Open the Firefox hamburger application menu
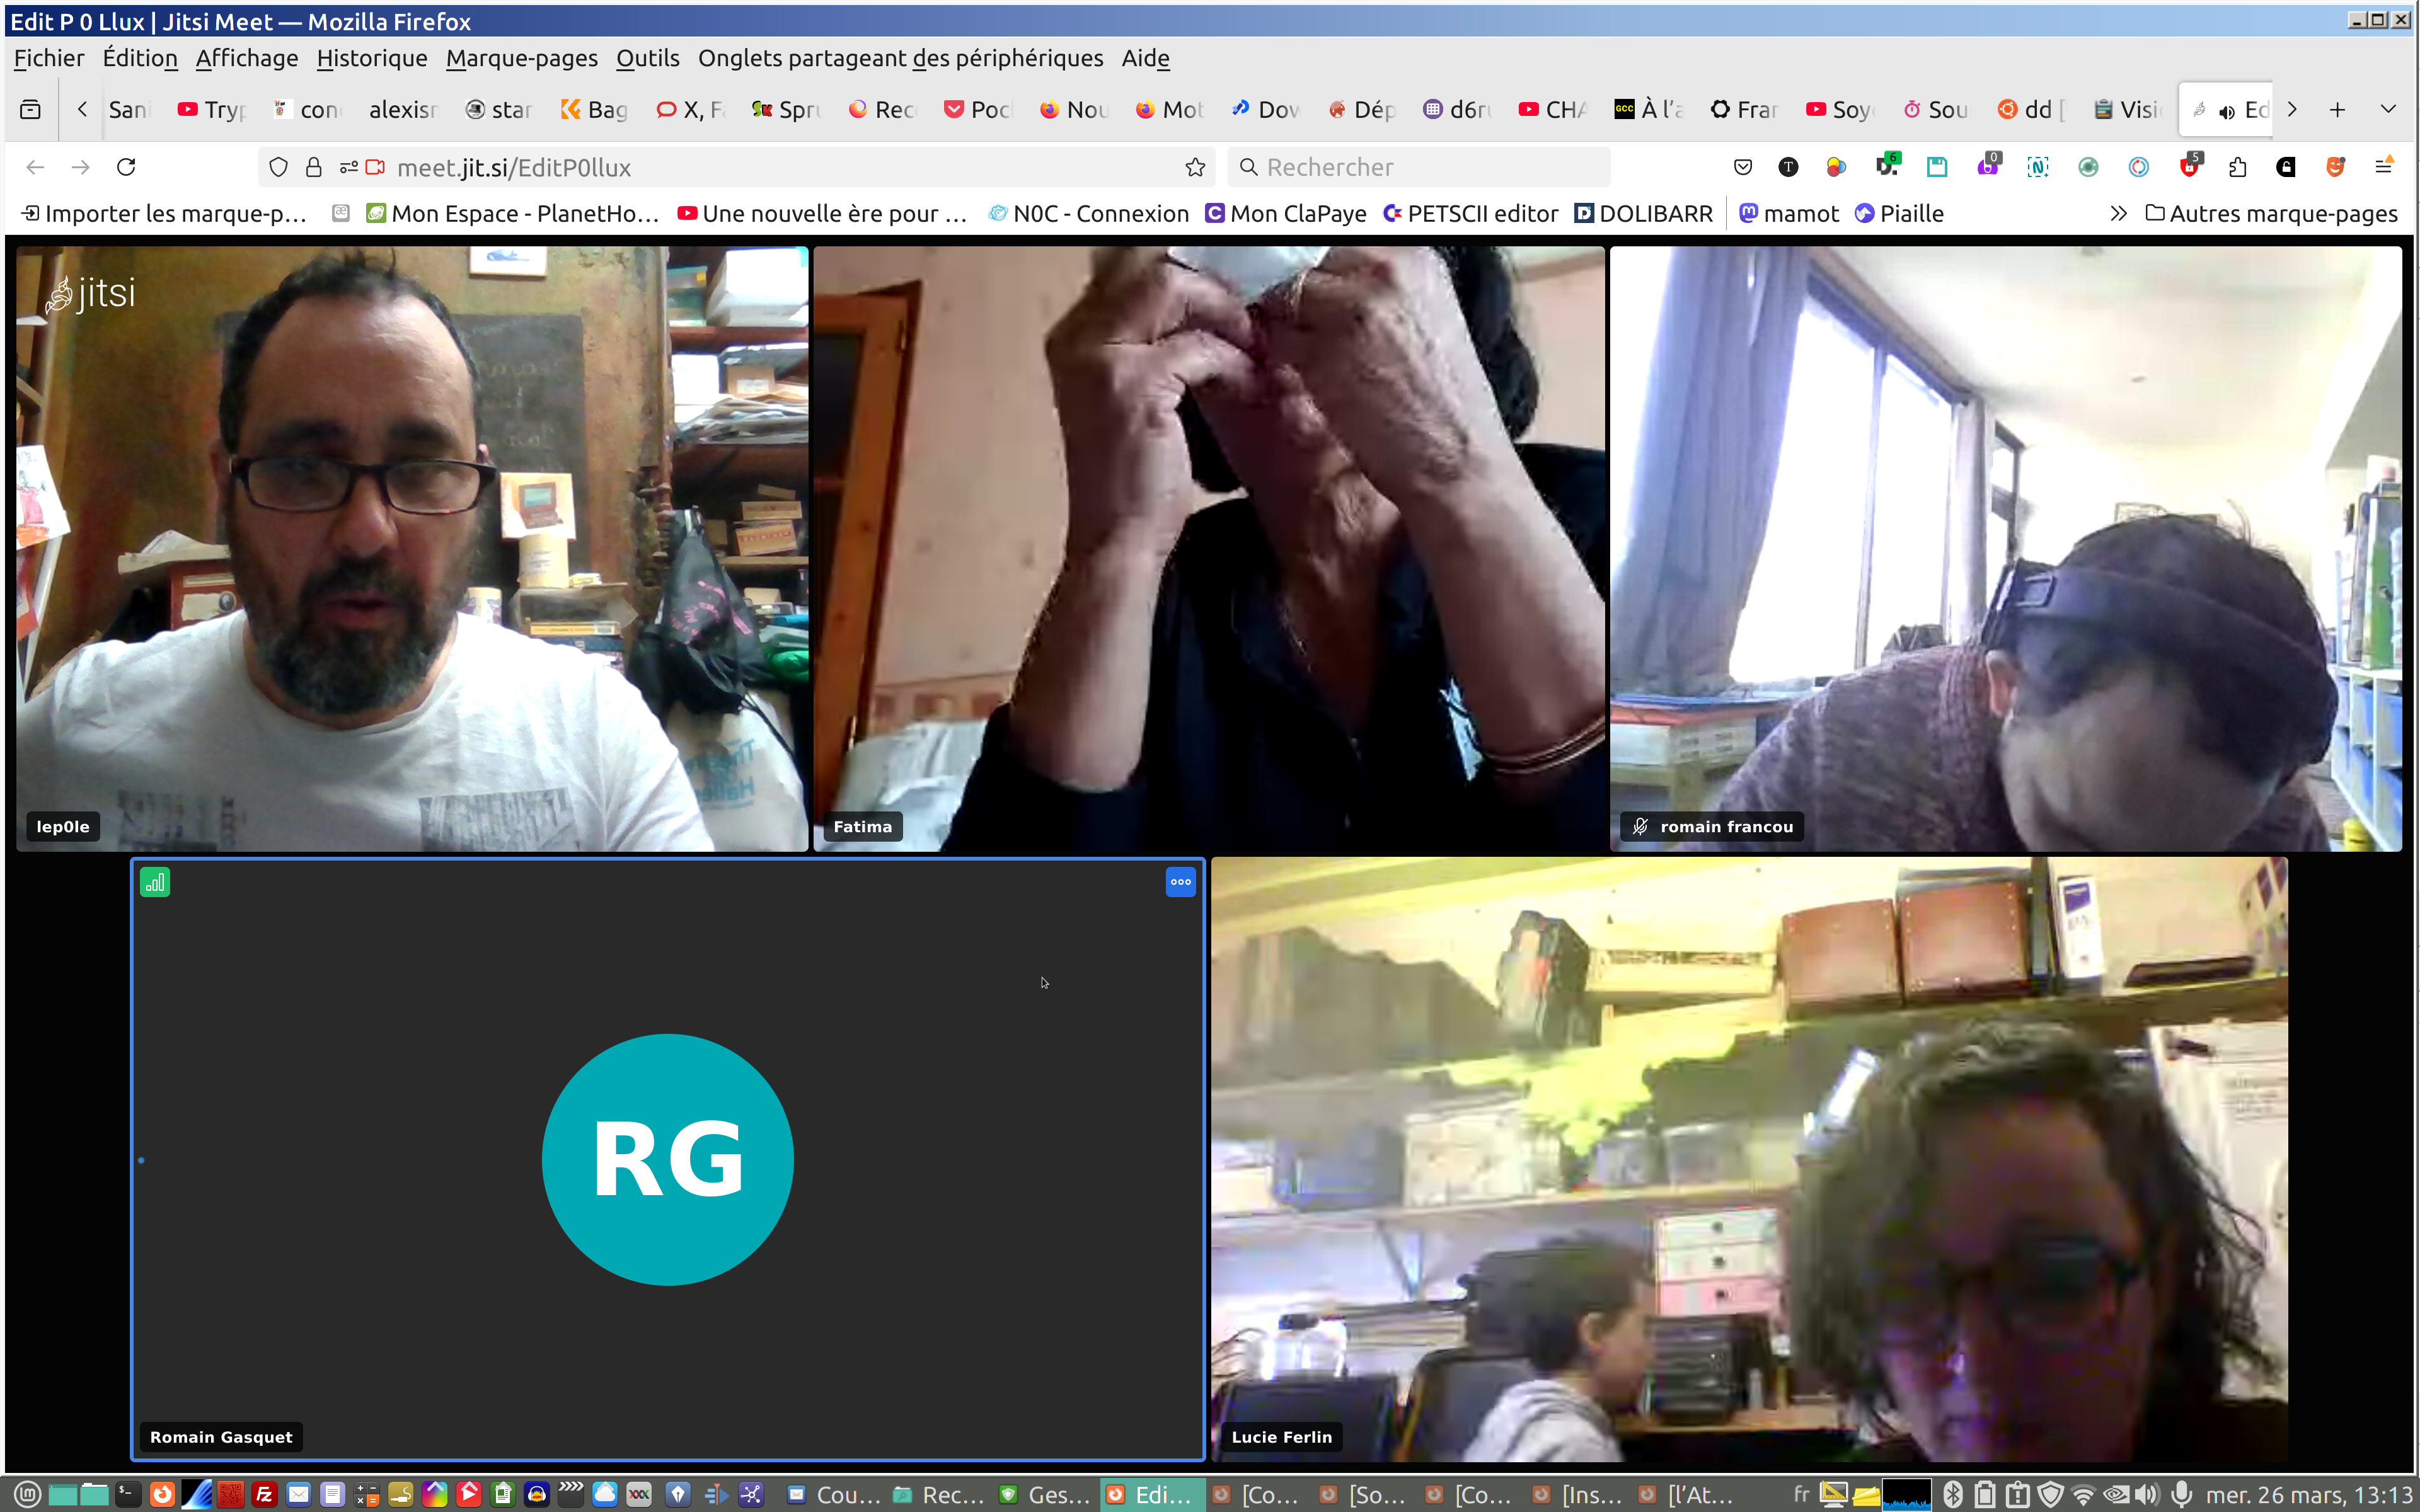 tap(2384, 167)
